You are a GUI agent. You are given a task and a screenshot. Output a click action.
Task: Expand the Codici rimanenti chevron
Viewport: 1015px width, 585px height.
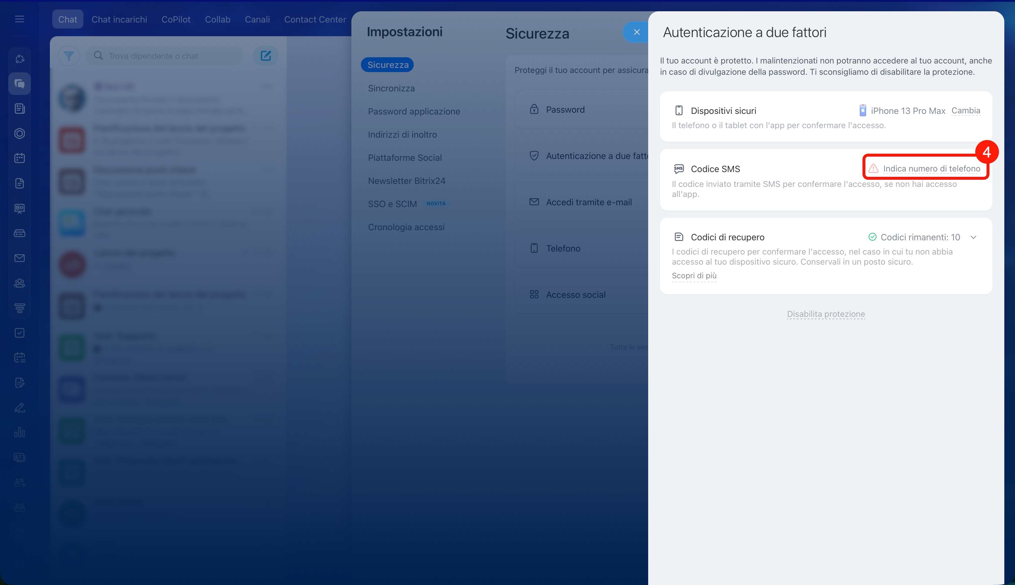point(973,237)
